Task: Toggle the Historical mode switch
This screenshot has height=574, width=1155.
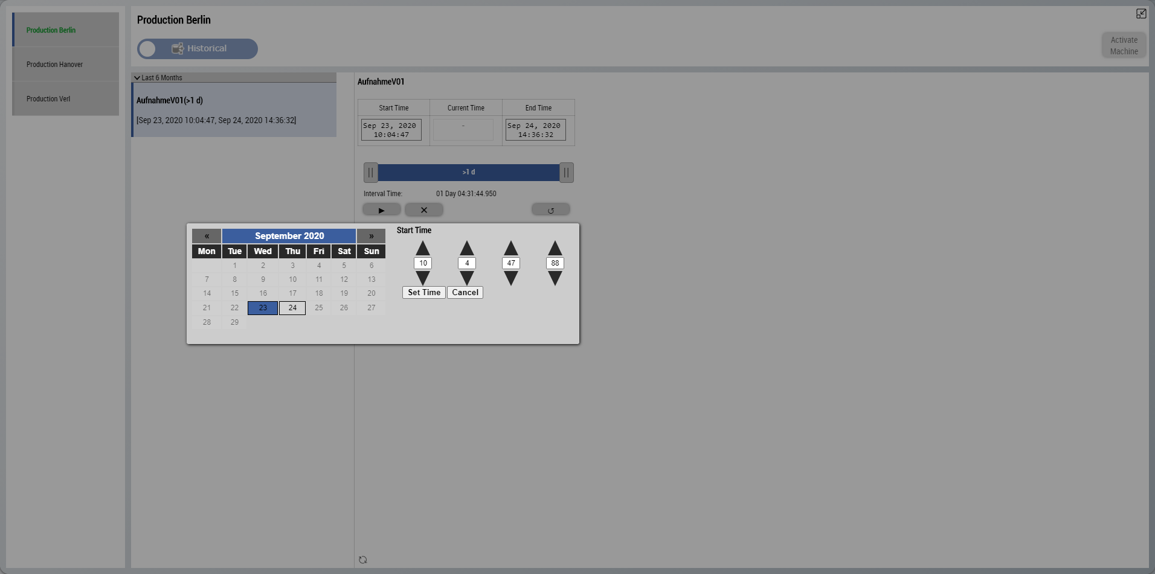Action: pyautogui.click(x=147, y=48)
